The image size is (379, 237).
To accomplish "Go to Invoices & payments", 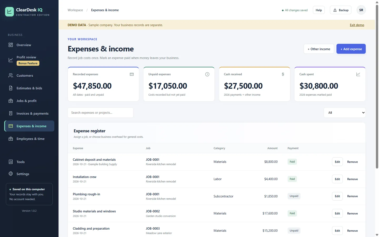I will pyautogui.click(x=32, y=113).
